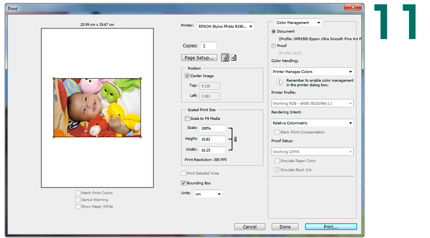Select the Proof radio button

(274, 46)
